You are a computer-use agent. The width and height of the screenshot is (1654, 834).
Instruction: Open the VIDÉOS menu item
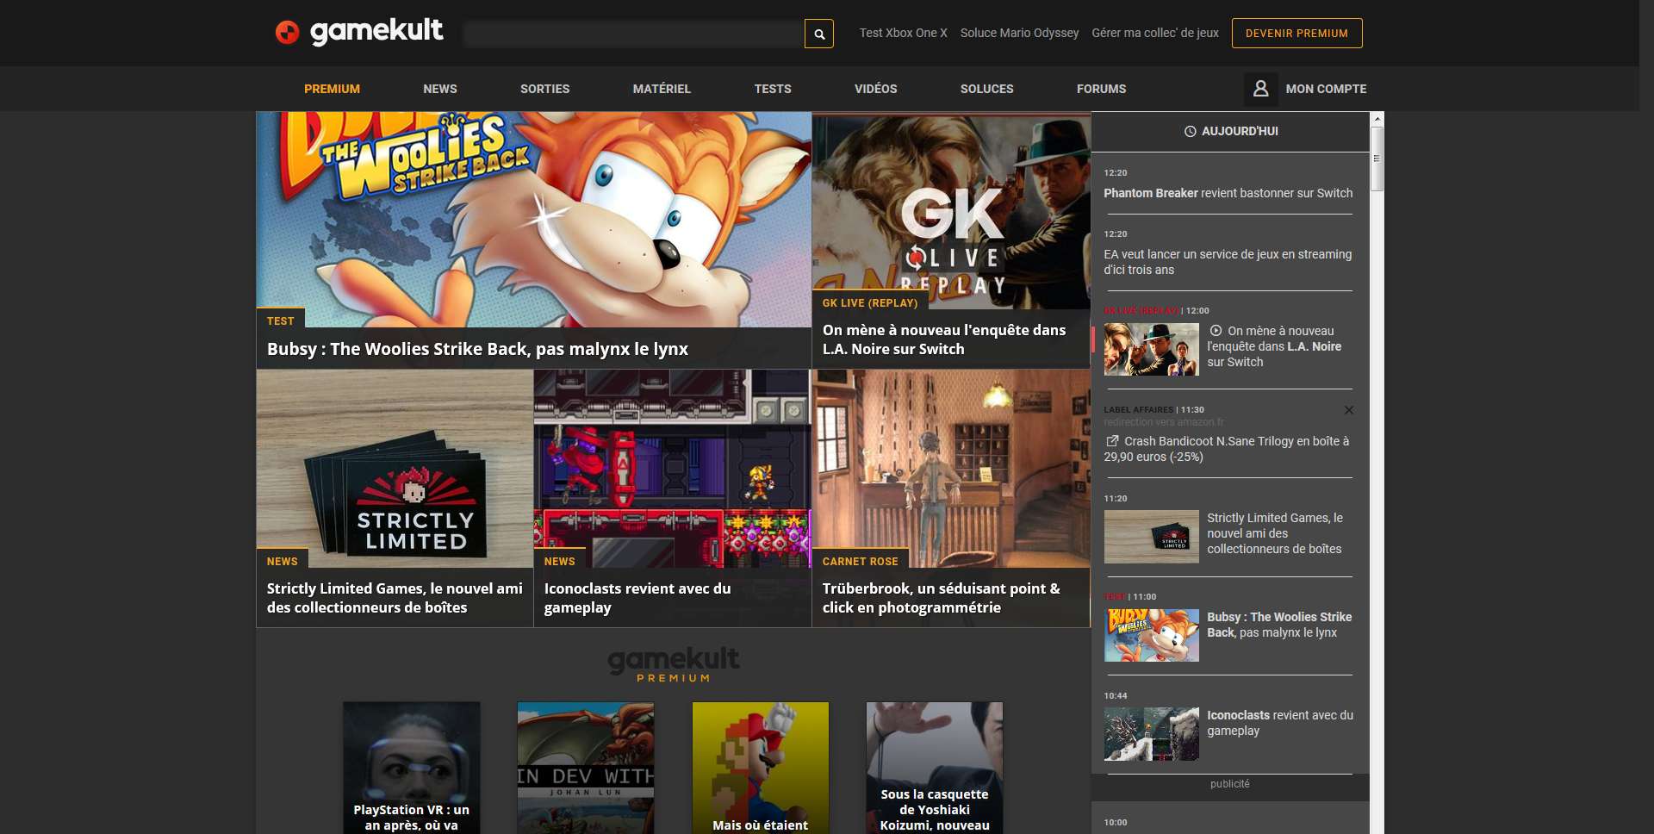point(875,89)
